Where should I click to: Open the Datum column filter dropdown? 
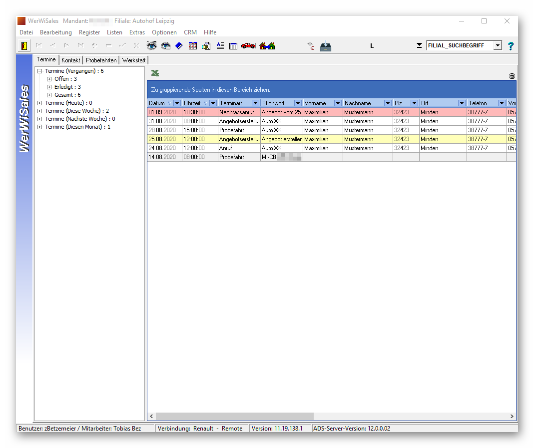pyautogui.click(x=177, y=103)
